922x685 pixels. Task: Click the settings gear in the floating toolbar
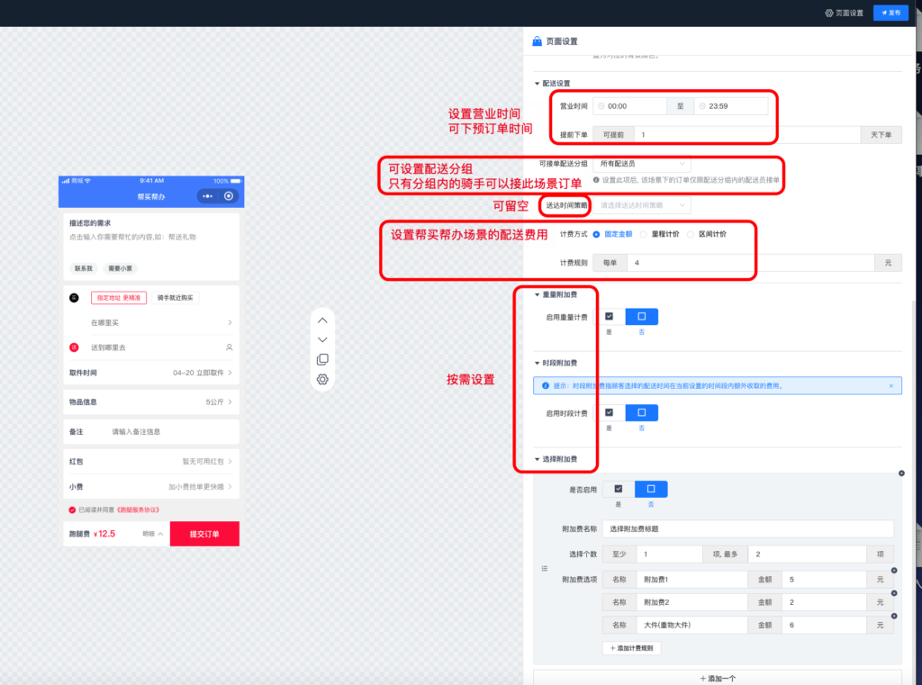pos(322,379)
